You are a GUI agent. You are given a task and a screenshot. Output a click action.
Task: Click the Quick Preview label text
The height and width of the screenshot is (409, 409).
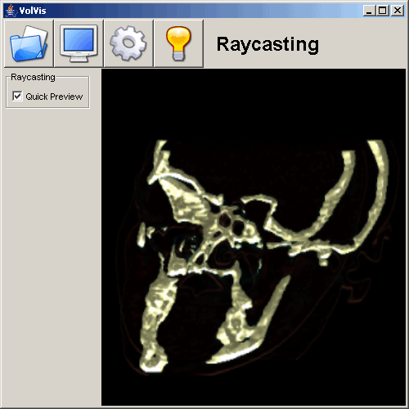54,97
